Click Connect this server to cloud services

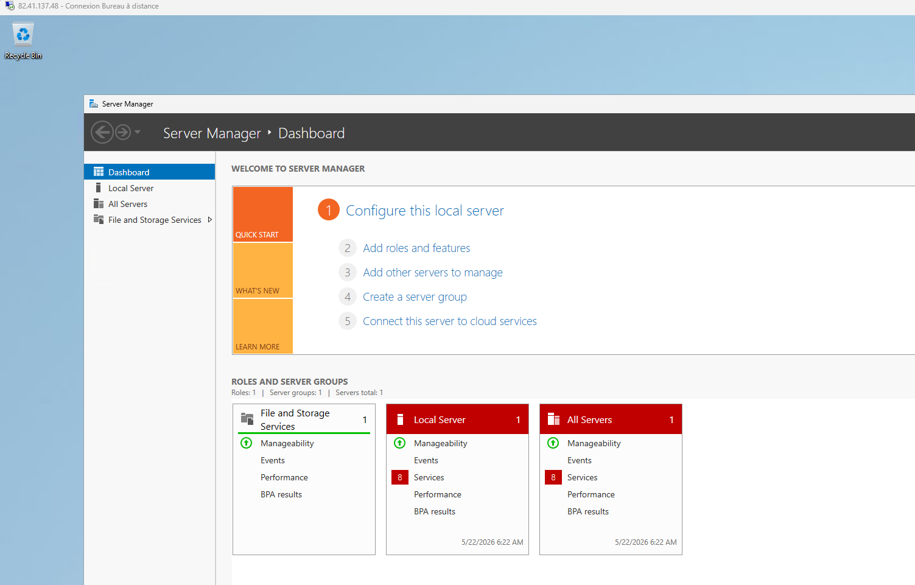click(450, 321)
